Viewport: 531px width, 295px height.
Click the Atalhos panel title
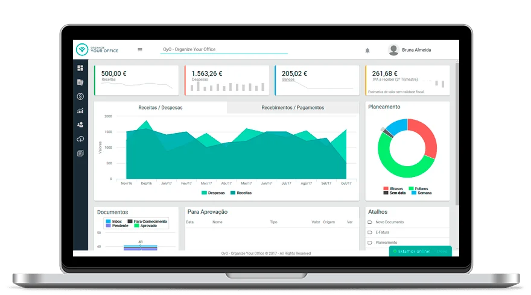click(378, 212)
